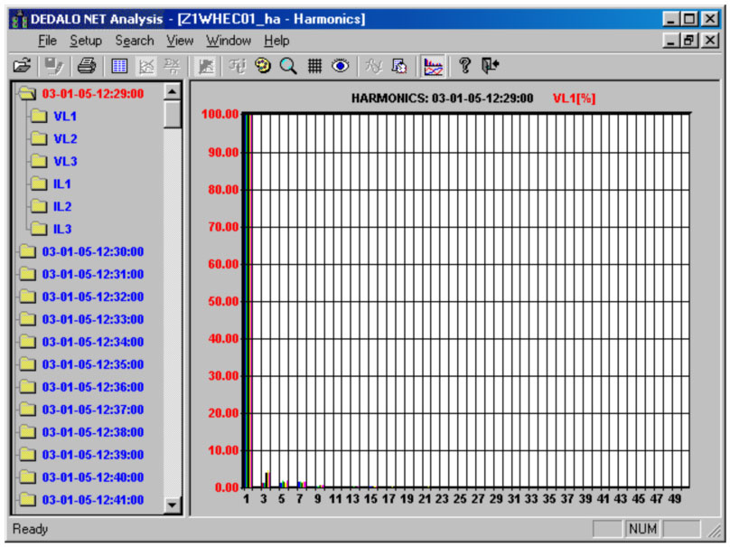Toggle the pressed chart view button
The width and height of the screenshot is (730, 547).
[x=434, y=65]
